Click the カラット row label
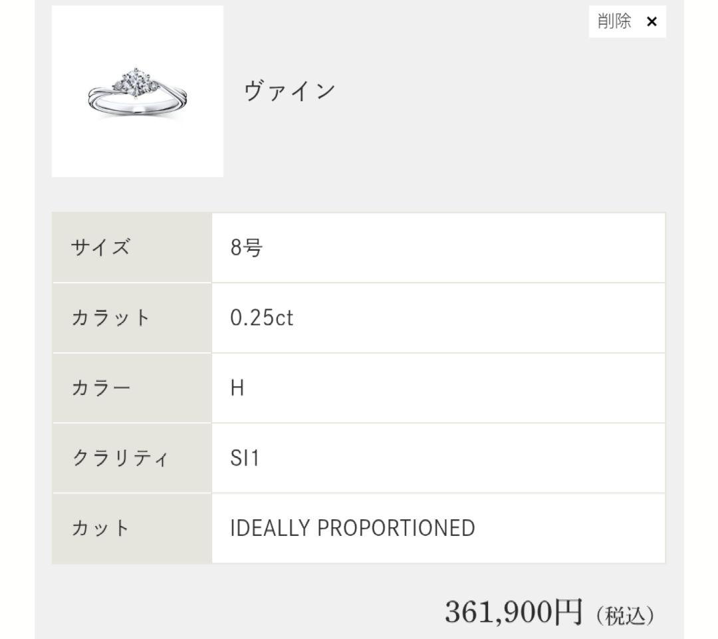718x639 pixels. click(110, 319)
